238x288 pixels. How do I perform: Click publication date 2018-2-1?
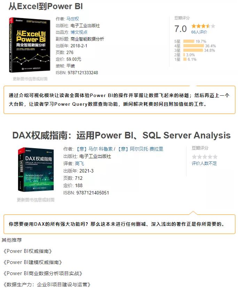(79, 46)
